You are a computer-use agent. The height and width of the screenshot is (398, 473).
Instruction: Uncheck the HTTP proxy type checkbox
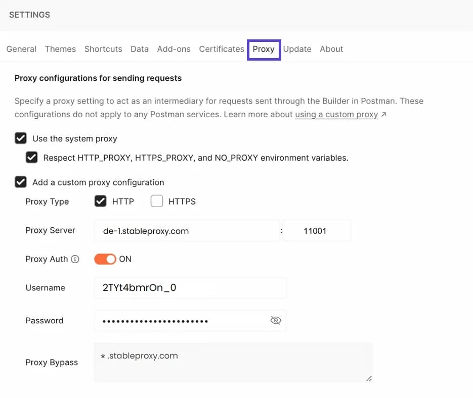pos(100,201)
